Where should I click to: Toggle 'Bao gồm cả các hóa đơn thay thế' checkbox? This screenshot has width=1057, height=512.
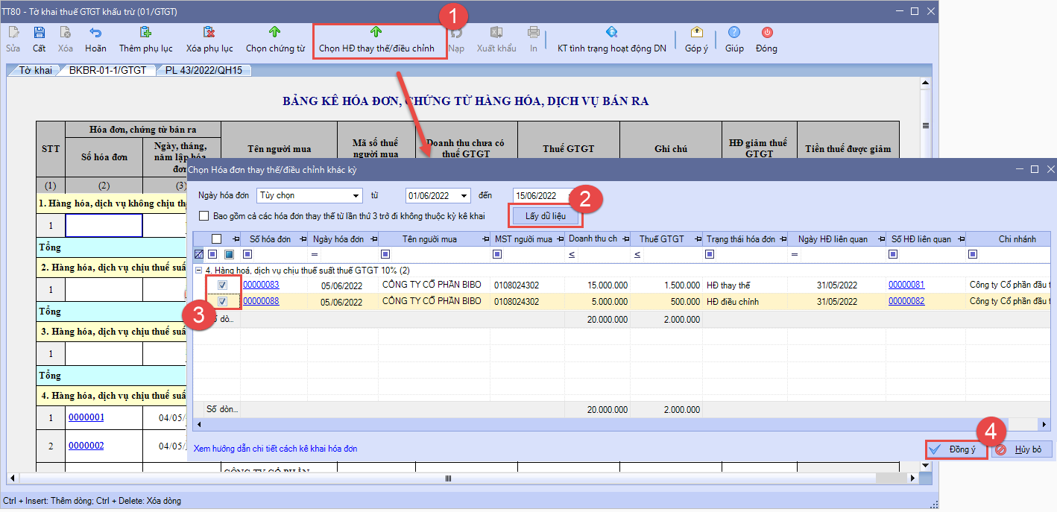tap(204, 216)
